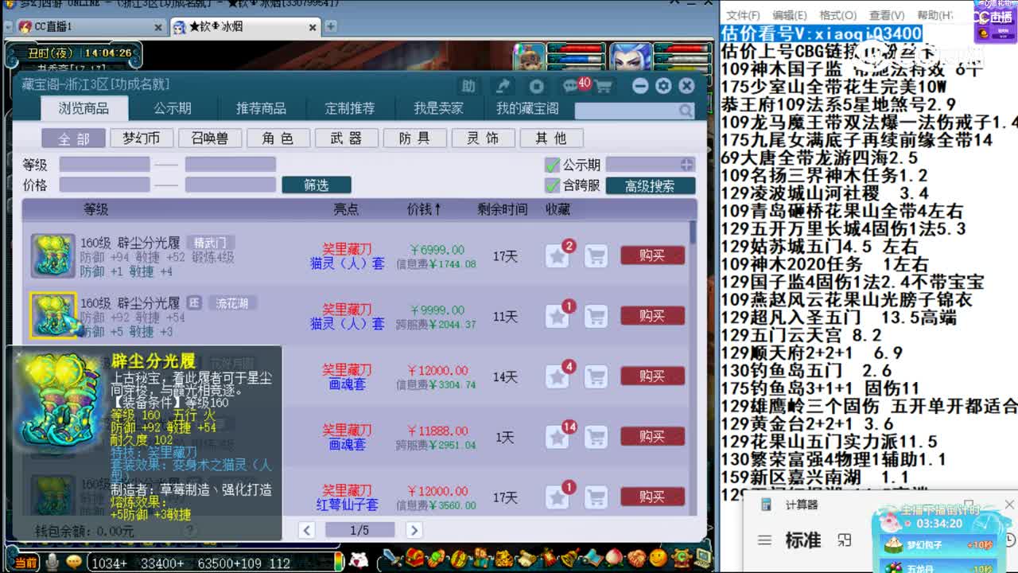Switch to 我是卖家 tab
Image resolution: width=1018 pixels, height=573 pixels.
point(438,108)
